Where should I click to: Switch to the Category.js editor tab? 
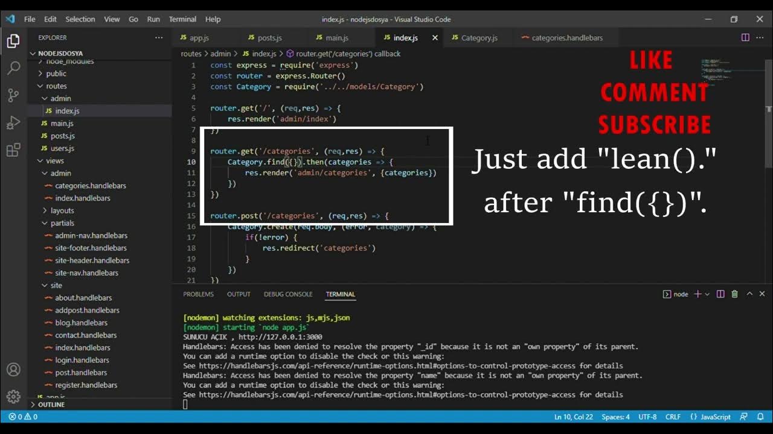478,37
